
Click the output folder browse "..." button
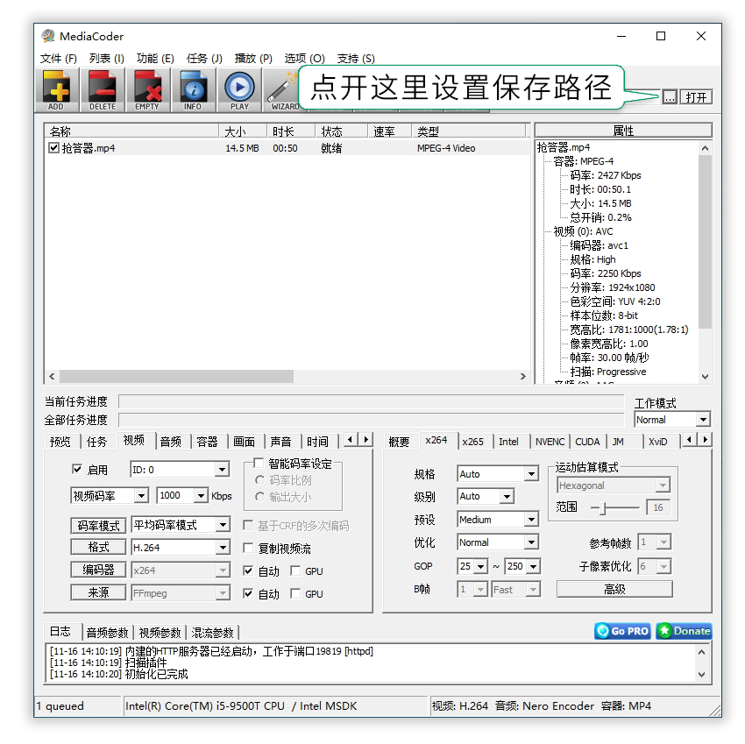[x=670, y=97]
